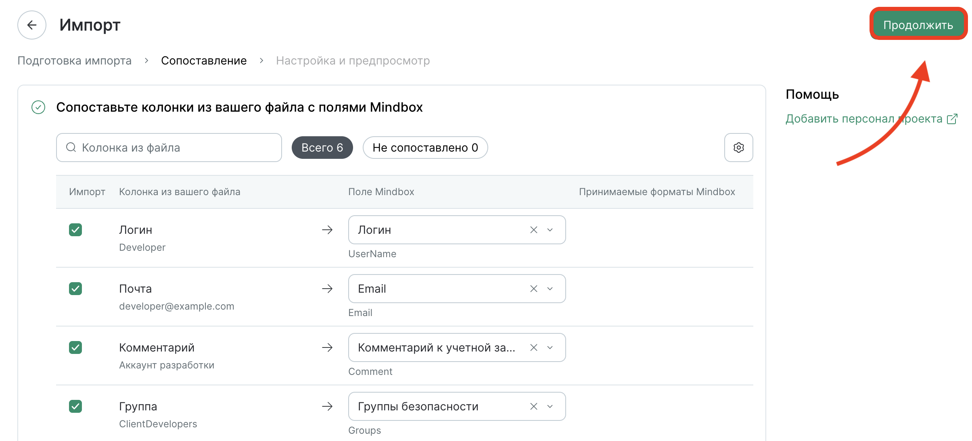
Task: Click external link icon beside Добавить персонал проекта
Action: [x=952, y=119]
